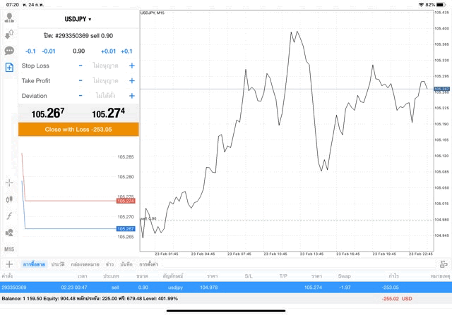Reduce volume by tapping -0.1

30,51
